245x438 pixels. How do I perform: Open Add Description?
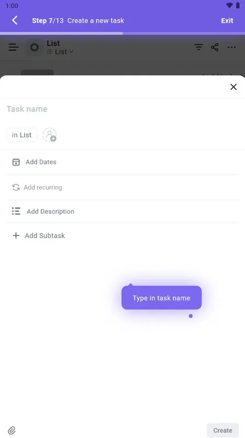click(122, 211)
